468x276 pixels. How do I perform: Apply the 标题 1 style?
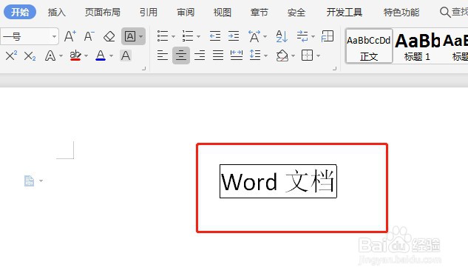coord(417,46)
